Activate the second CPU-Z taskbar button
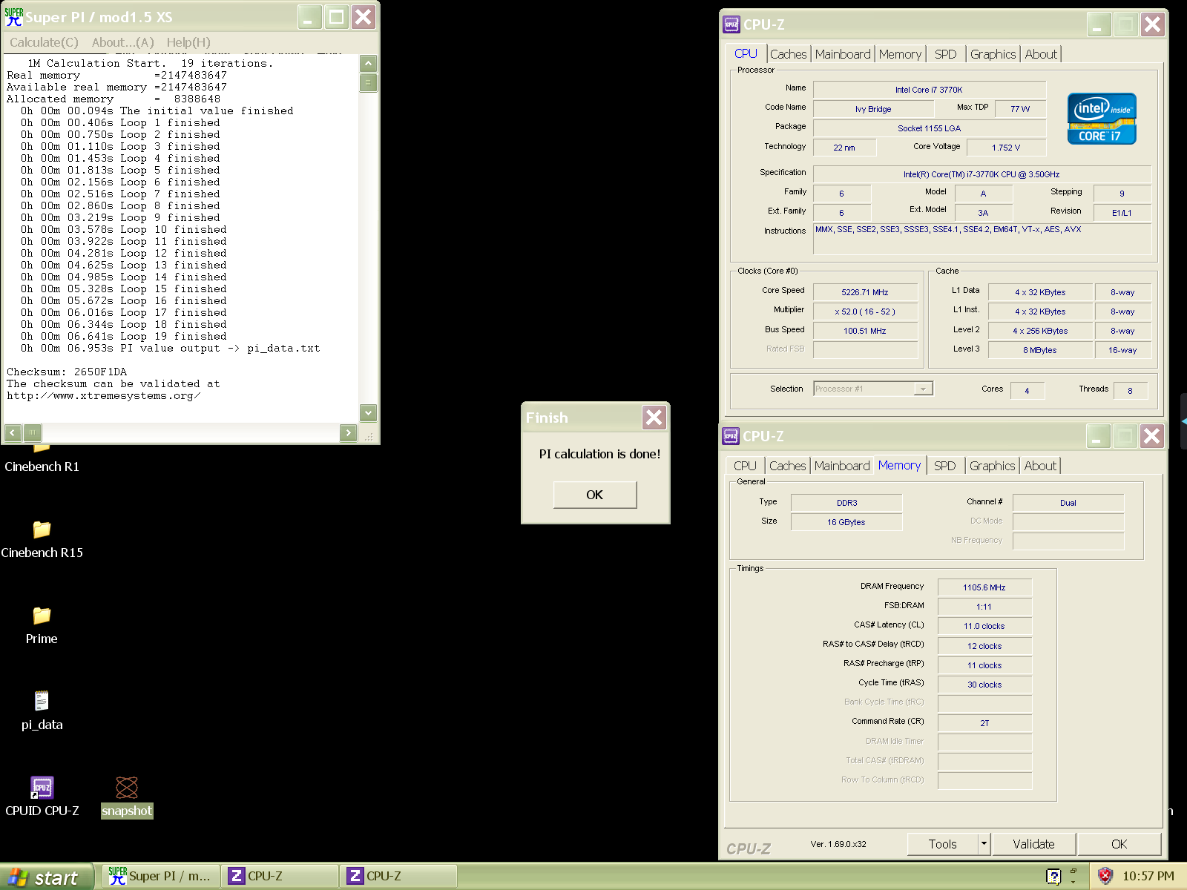This screenshot has height=890, width=1187. coord(398,876)
